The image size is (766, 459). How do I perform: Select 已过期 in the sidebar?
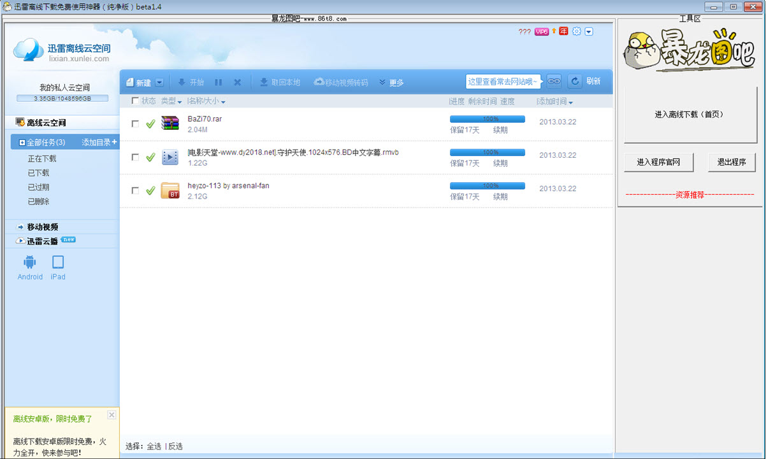point(38,187)
